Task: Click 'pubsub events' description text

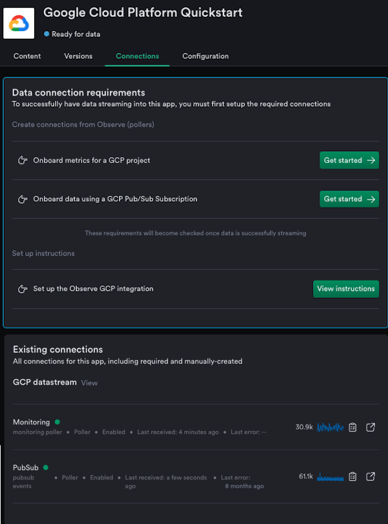Action: [23, 481]
